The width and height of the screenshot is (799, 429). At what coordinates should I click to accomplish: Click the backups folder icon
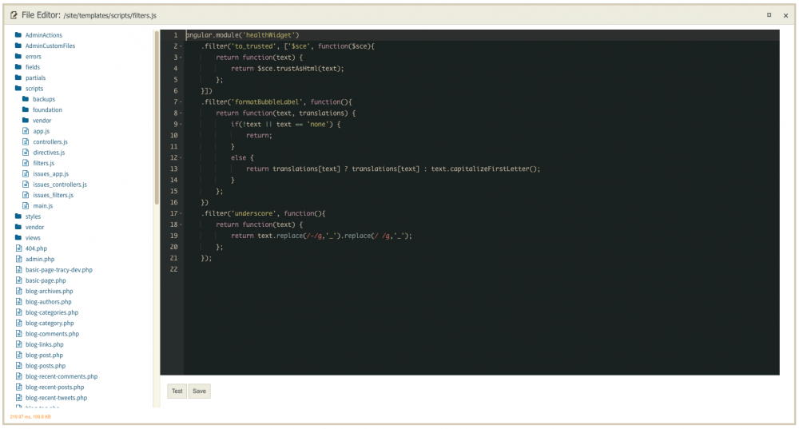point(25,99)
